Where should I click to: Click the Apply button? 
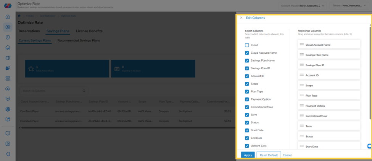coord(248,155)
